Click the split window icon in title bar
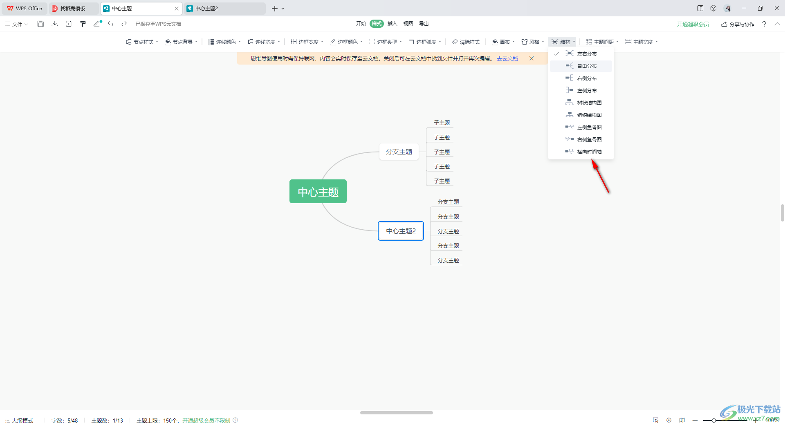785x425 pixels. (700, 8)
